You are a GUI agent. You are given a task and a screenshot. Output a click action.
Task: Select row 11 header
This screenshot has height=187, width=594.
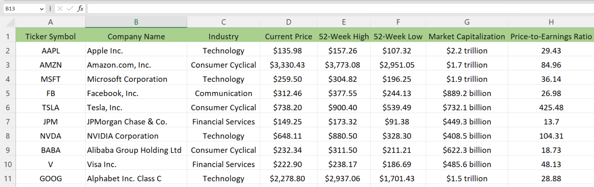8,178
